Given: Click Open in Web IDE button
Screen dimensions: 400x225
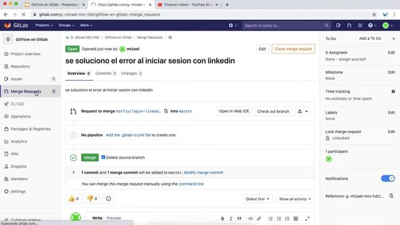Looking at the screenshot, I should (234, 111).
